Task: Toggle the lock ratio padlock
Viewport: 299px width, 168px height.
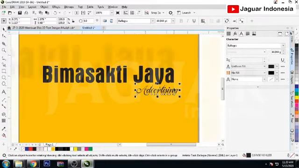Action: (x=73, y=21)
